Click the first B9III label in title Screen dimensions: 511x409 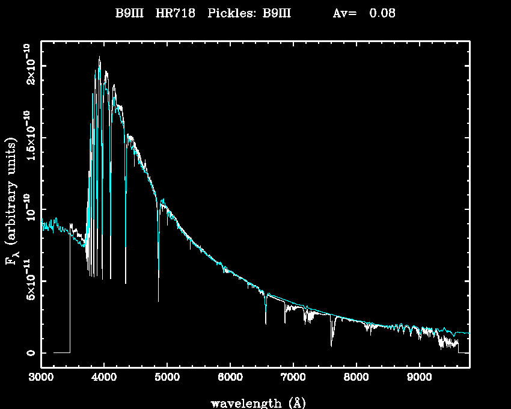[129, 13]
